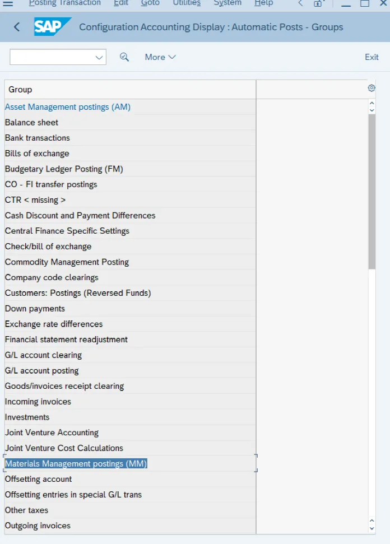This screenshot has width=390, height=544.
Task: Click scroll down arrow at bottom of list
Action: [x=372, y=529]
